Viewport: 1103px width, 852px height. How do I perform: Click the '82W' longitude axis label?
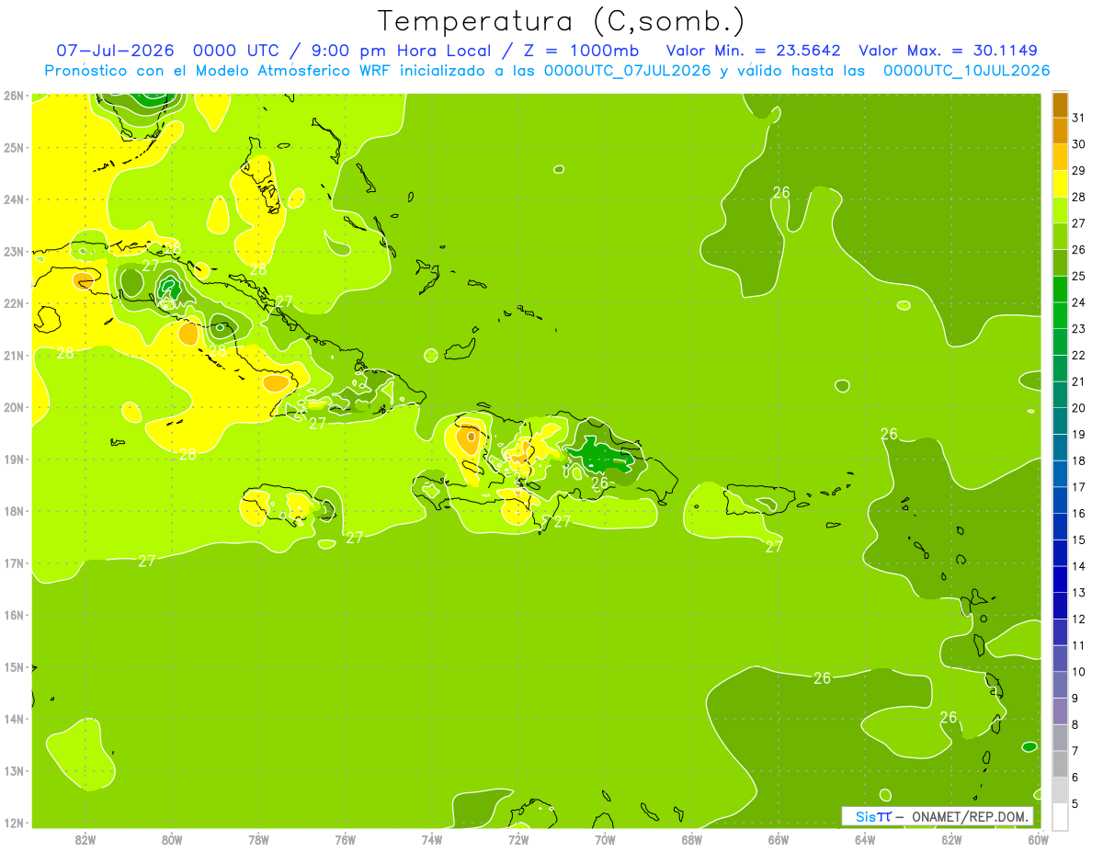(x=85, y=839)
